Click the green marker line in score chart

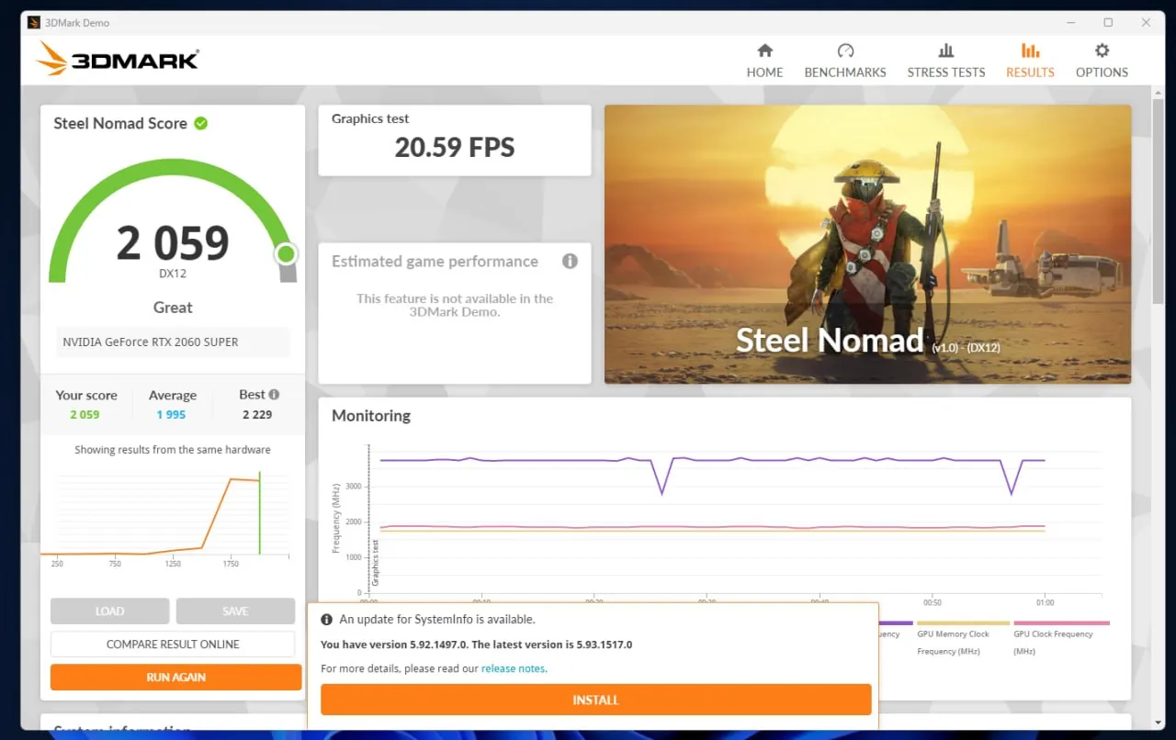pos(259,513)
